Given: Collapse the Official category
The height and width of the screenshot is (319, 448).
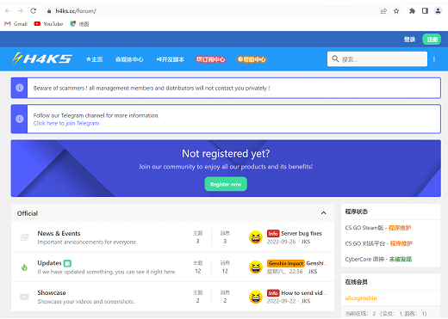Looking at the screenshot, I should [324, 213].
